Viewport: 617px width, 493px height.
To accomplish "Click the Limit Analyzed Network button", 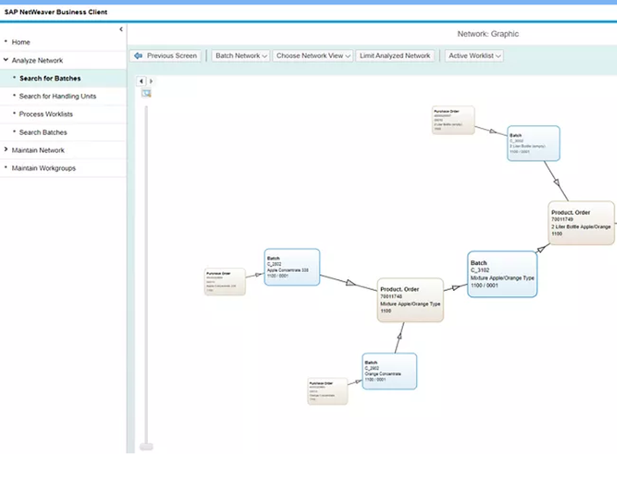I will tap(394, 55).
